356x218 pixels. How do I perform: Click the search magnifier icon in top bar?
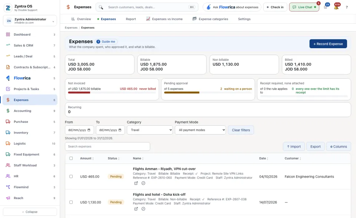(101, 7)
